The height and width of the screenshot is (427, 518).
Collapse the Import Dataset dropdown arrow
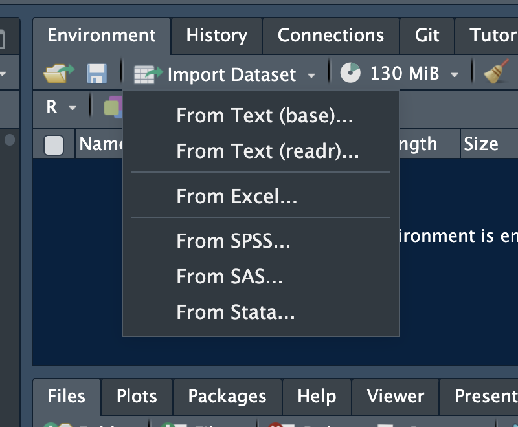312,75
